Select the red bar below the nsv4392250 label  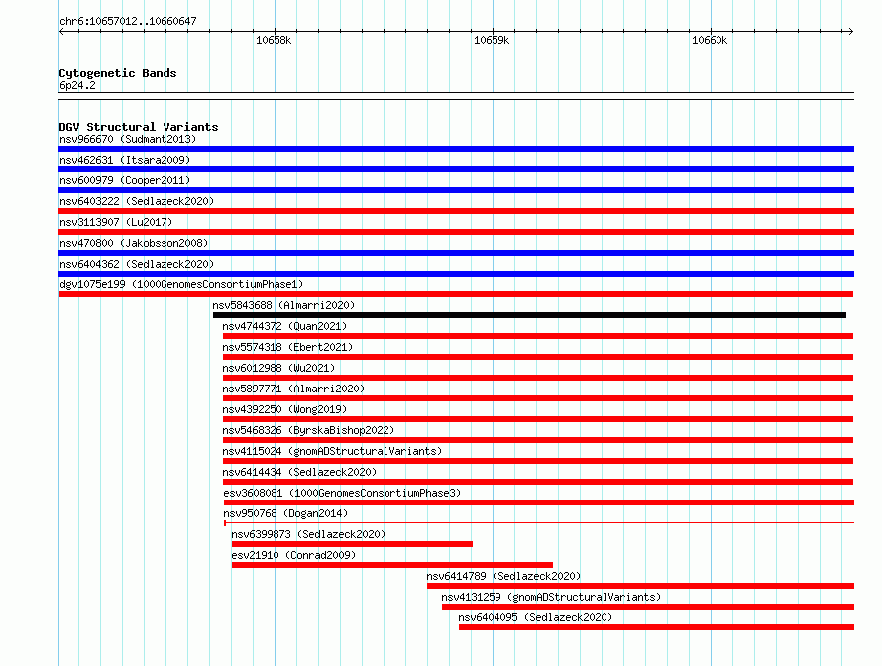tap(538, 419)
